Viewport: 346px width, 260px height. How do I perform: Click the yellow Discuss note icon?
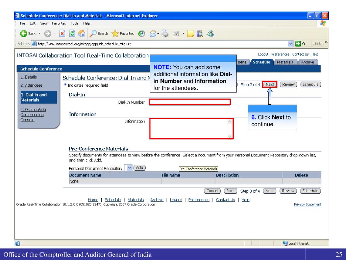coord(190,34)
